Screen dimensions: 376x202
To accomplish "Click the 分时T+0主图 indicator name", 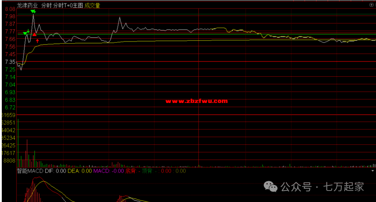I will (68, 5).
